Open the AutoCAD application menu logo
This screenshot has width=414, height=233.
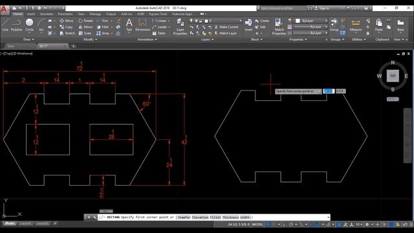pyautogui.click(x=5, y=10)
